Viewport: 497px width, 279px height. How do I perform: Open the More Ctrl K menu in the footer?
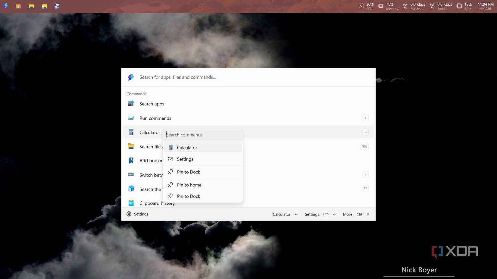click(357, 214)
